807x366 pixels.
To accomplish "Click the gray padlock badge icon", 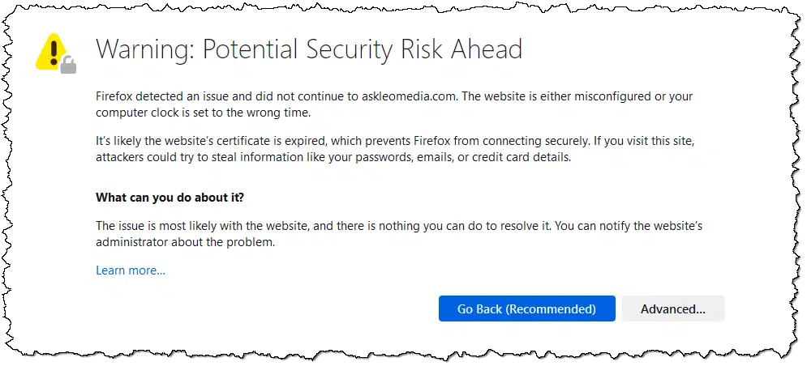I will point(68,66).
